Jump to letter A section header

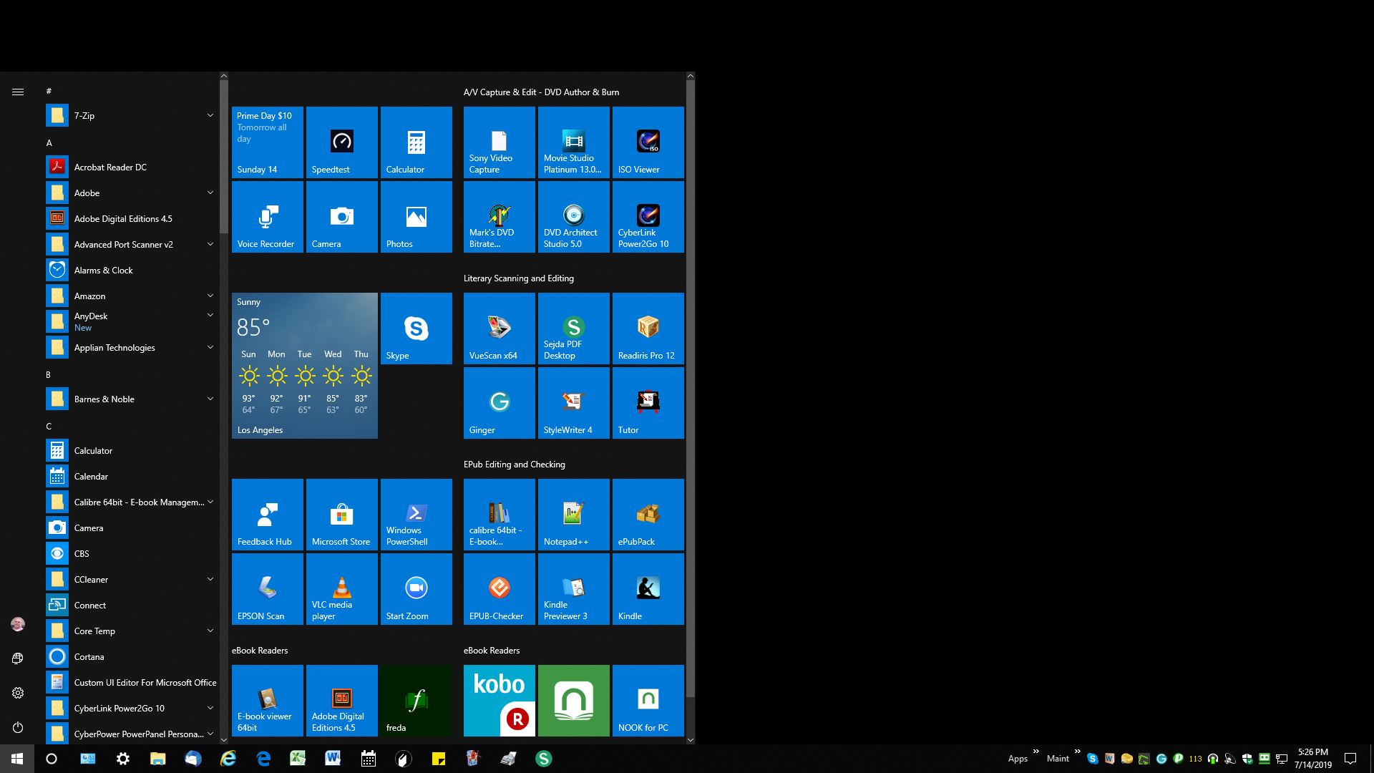click(49, 143)
